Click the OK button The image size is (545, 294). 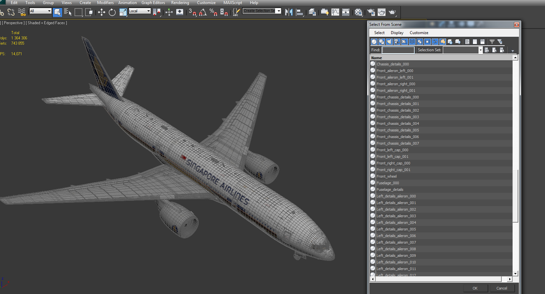[x=475, y=288]
